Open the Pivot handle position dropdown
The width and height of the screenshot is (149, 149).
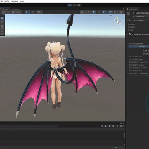pyautogui.click(x=6, y=12)
